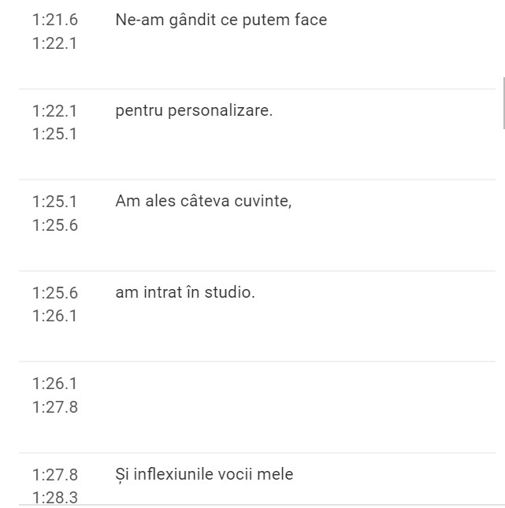Edit end time 1:27.8 of the empty caption

55,407
